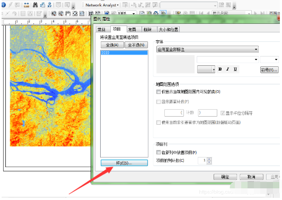Viewport: 282px width, 200px height.
Task: Switch to the 常规 tab
Action: (101, 29)
